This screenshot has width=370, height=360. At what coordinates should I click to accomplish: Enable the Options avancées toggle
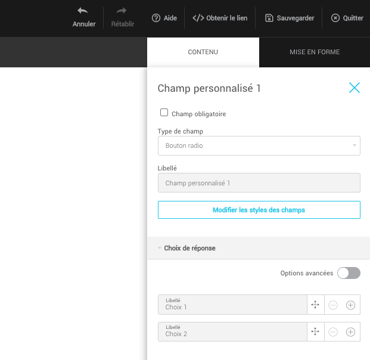pos(349,273)
